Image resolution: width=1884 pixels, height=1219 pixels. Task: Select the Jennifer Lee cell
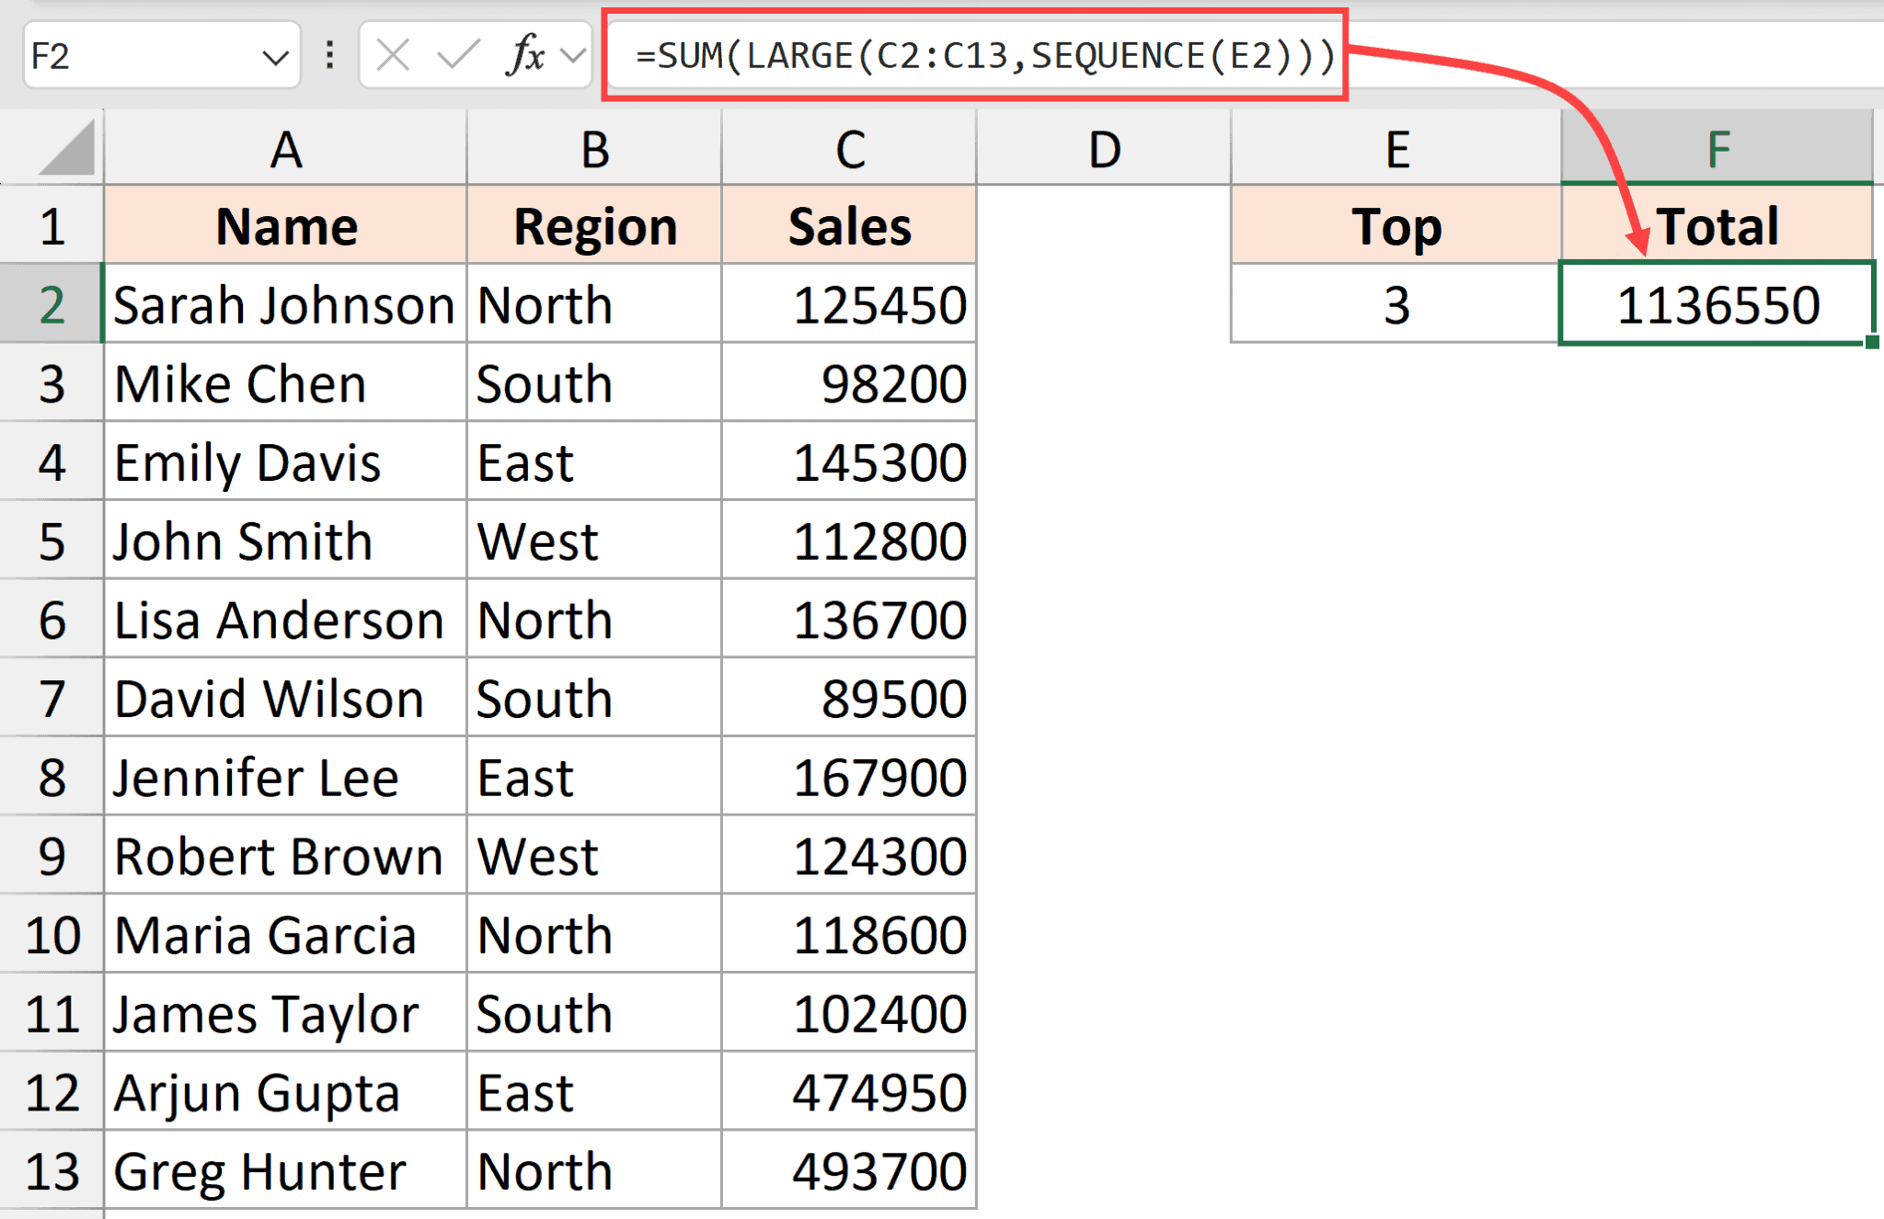tap(286, 777)
